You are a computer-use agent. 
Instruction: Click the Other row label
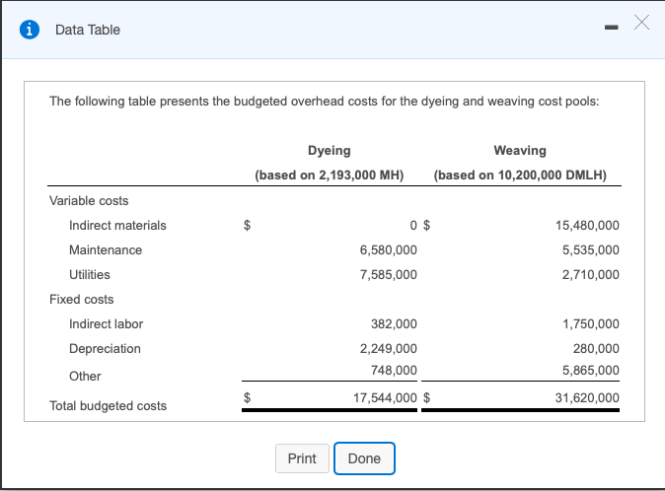coord(85,376)
